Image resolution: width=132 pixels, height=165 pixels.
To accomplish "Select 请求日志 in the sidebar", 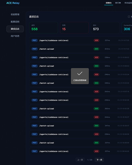I will tap(15, 29).
